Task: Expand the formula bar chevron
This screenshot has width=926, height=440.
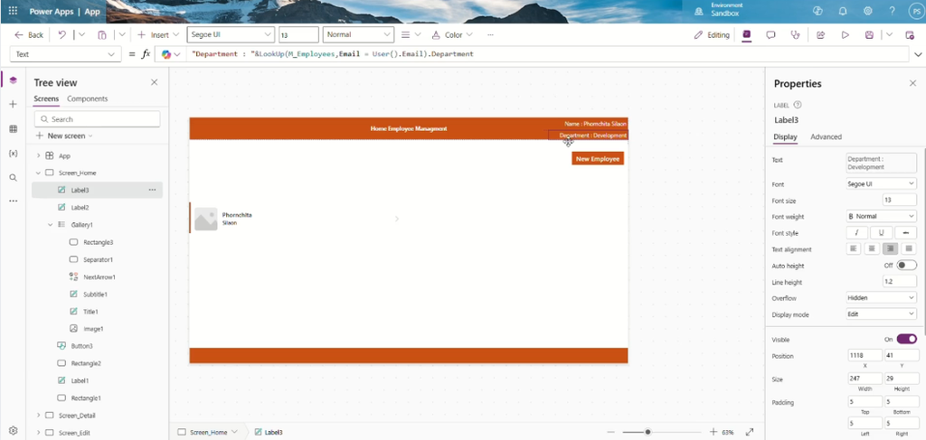Action: coord(918,54)
